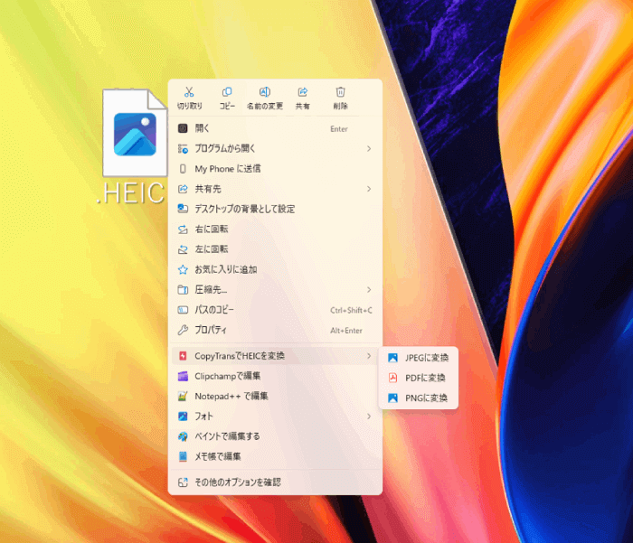Click the Share (共有) icon in top row
Image resolution: width=633 pixels, height=543 pixels.
(302, 92)
